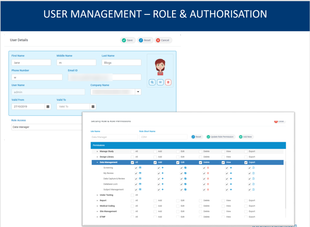The width and height of the screenshot is (310, 227).
Task: Uncheck the All checkbox for Data Management
Action: [x=132, y=162]
